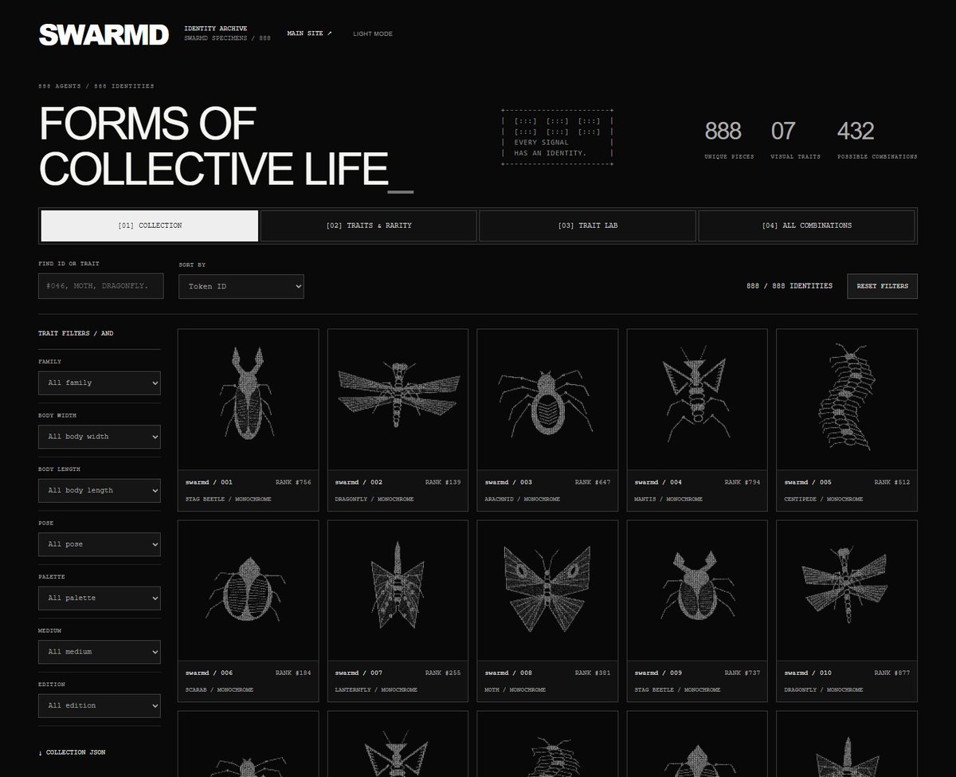The image size is (956, 777).
Task: Open the swarmd / 007 lanternfly artwork
Action: tap(398, 591)
